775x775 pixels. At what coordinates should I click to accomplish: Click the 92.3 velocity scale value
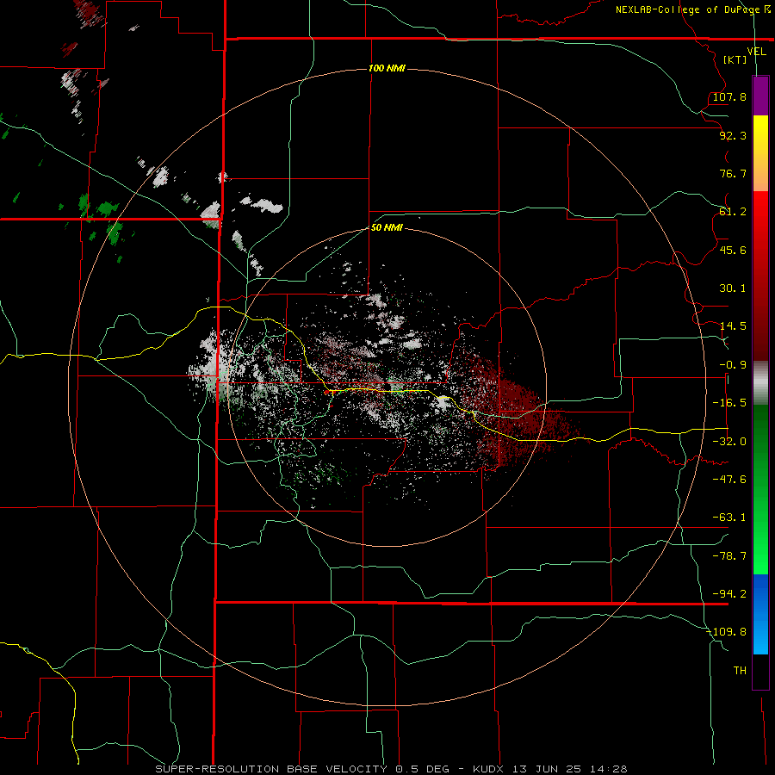[733, 135]
